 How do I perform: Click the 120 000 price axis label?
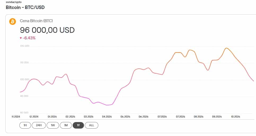[x=25, y=46]
